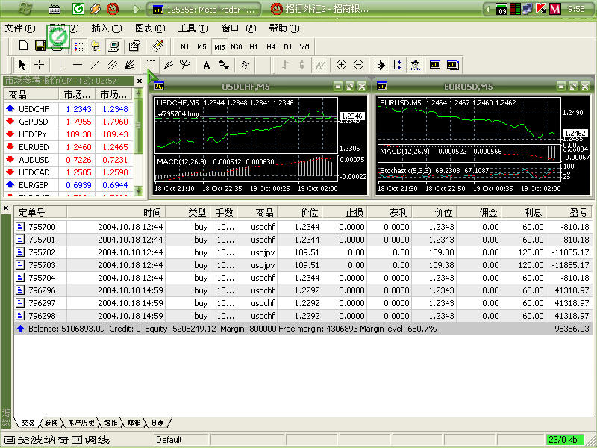Select the crosshair cursor tool
This screenshot has width=597, height=448.
pyautogui.click(x=40, y=65)
